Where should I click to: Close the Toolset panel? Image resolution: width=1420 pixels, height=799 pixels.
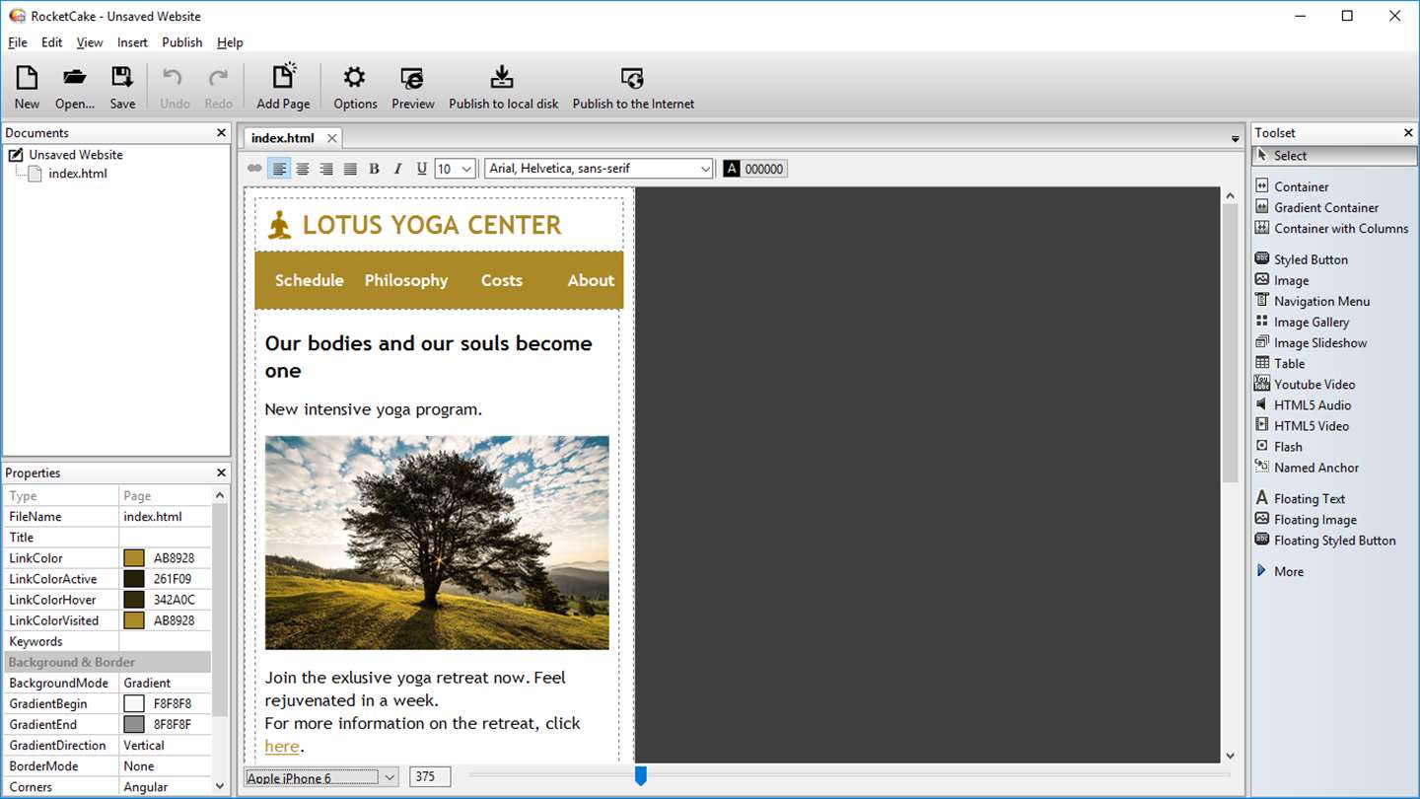coord(1408,133)
